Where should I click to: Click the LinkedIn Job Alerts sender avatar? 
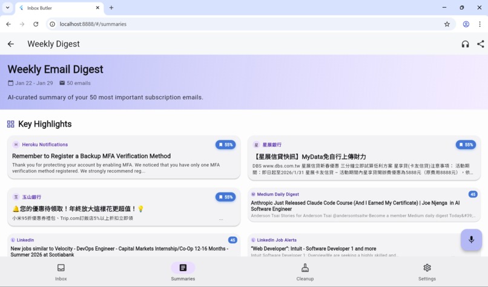click(253, 240)
